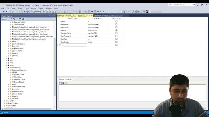The height and width of the screenshot is (117, 209).
Task: Expand the System Tables folder
Action: 11,75
